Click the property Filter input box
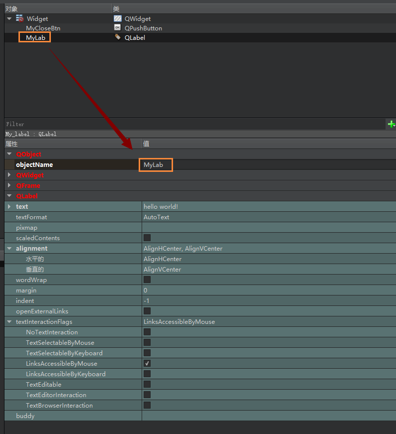Screen dimensions: 396x434 click(x=195, y=124)
